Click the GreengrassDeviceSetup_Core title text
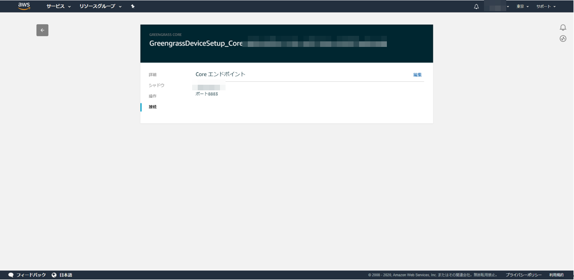The image size is (574, 280). [x=196, y=43]
